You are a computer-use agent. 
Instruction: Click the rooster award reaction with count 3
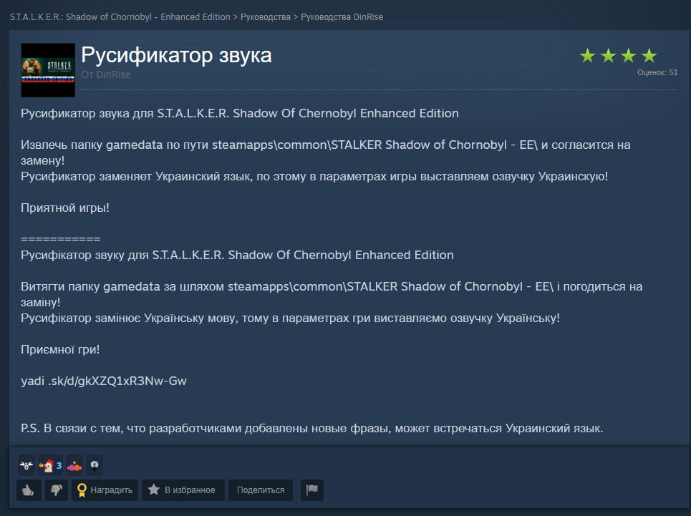pyautogui.click(x=50, y=465)
